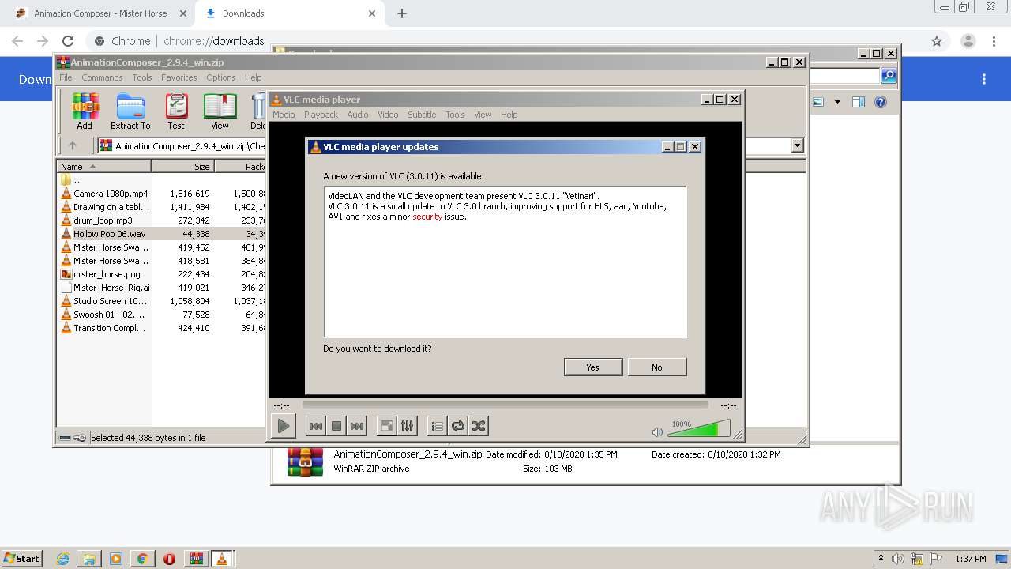Open Explorer change view dropdown arrow
The height and width of the screenshot is (569, 1011).
(837, 102)
